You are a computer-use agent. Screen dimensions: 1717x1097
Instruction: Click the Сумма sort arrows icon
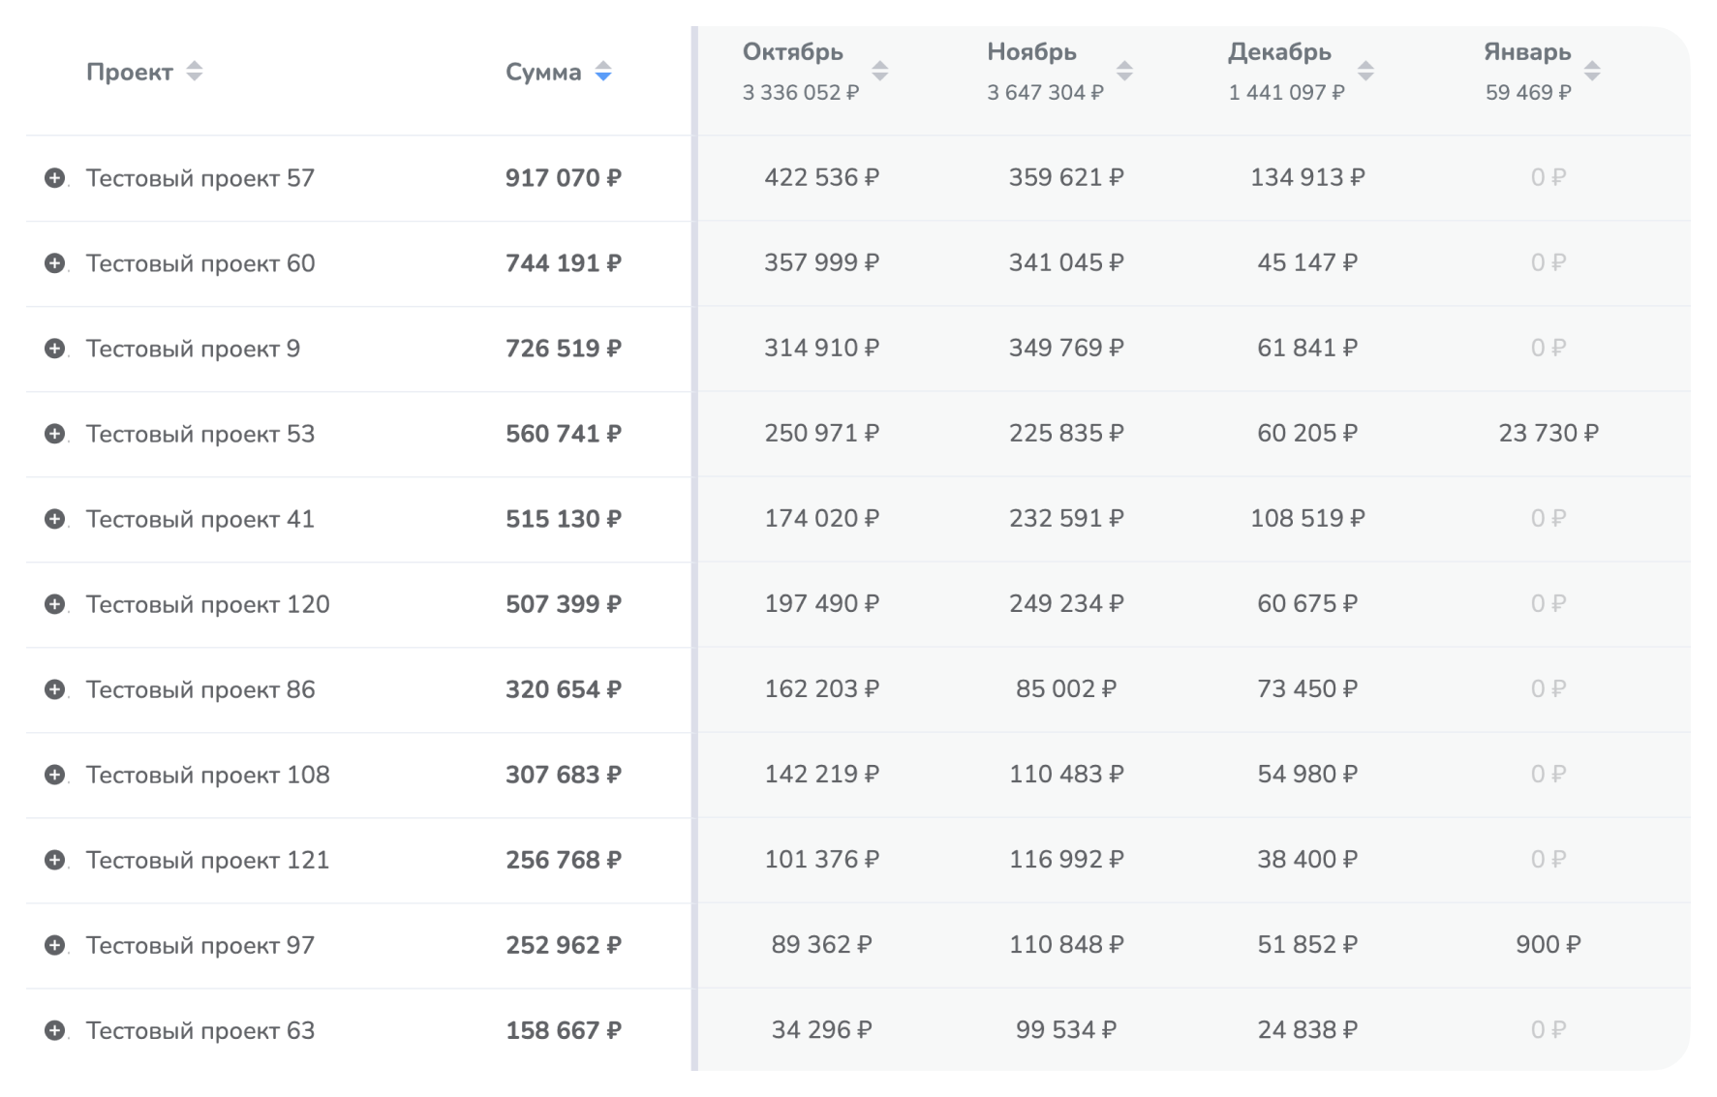(603, 72)
